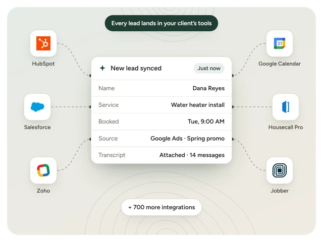The height and width of the screenshot is (242, 323).
Task: Select the name value 'Dana Reyes'
Action: point(208,88)
